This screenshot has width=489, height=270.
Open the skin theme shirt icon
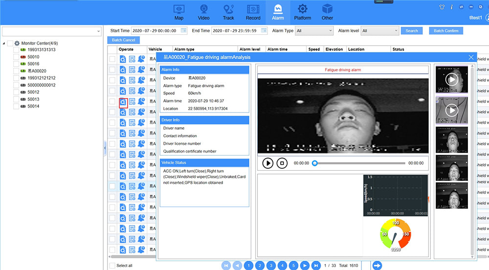[x=442, y=7]
